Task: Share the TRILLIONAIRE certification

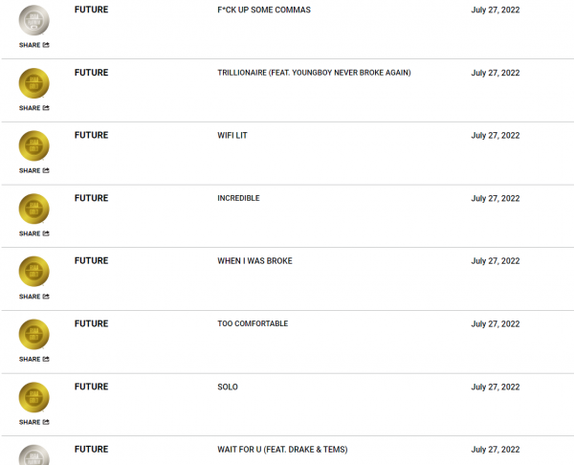Action: (34, 108)
